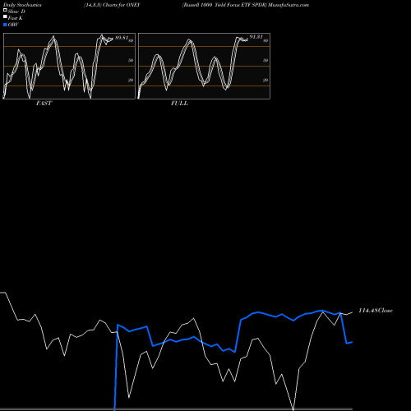Select the 'OBV' legend label

tap(13, 25)
